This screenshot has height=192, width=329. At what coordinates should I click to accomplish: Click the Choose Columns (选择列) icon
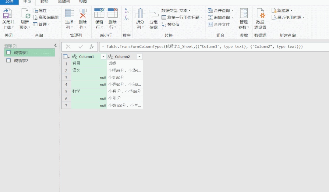point(69,13)
